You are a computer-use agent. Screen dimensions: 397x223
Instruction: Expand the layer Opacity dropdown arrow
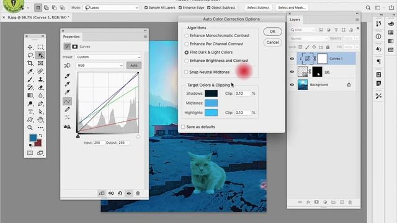tap(357, 38)
